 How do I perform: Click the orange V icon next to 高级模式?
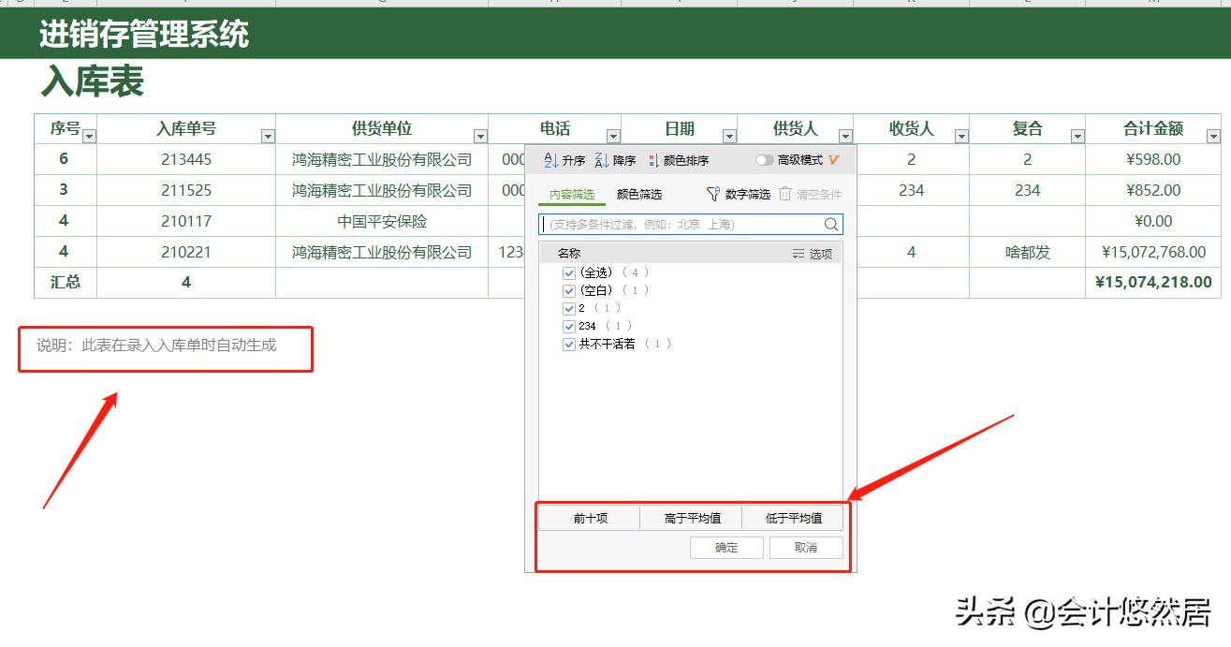coord(831,159)
